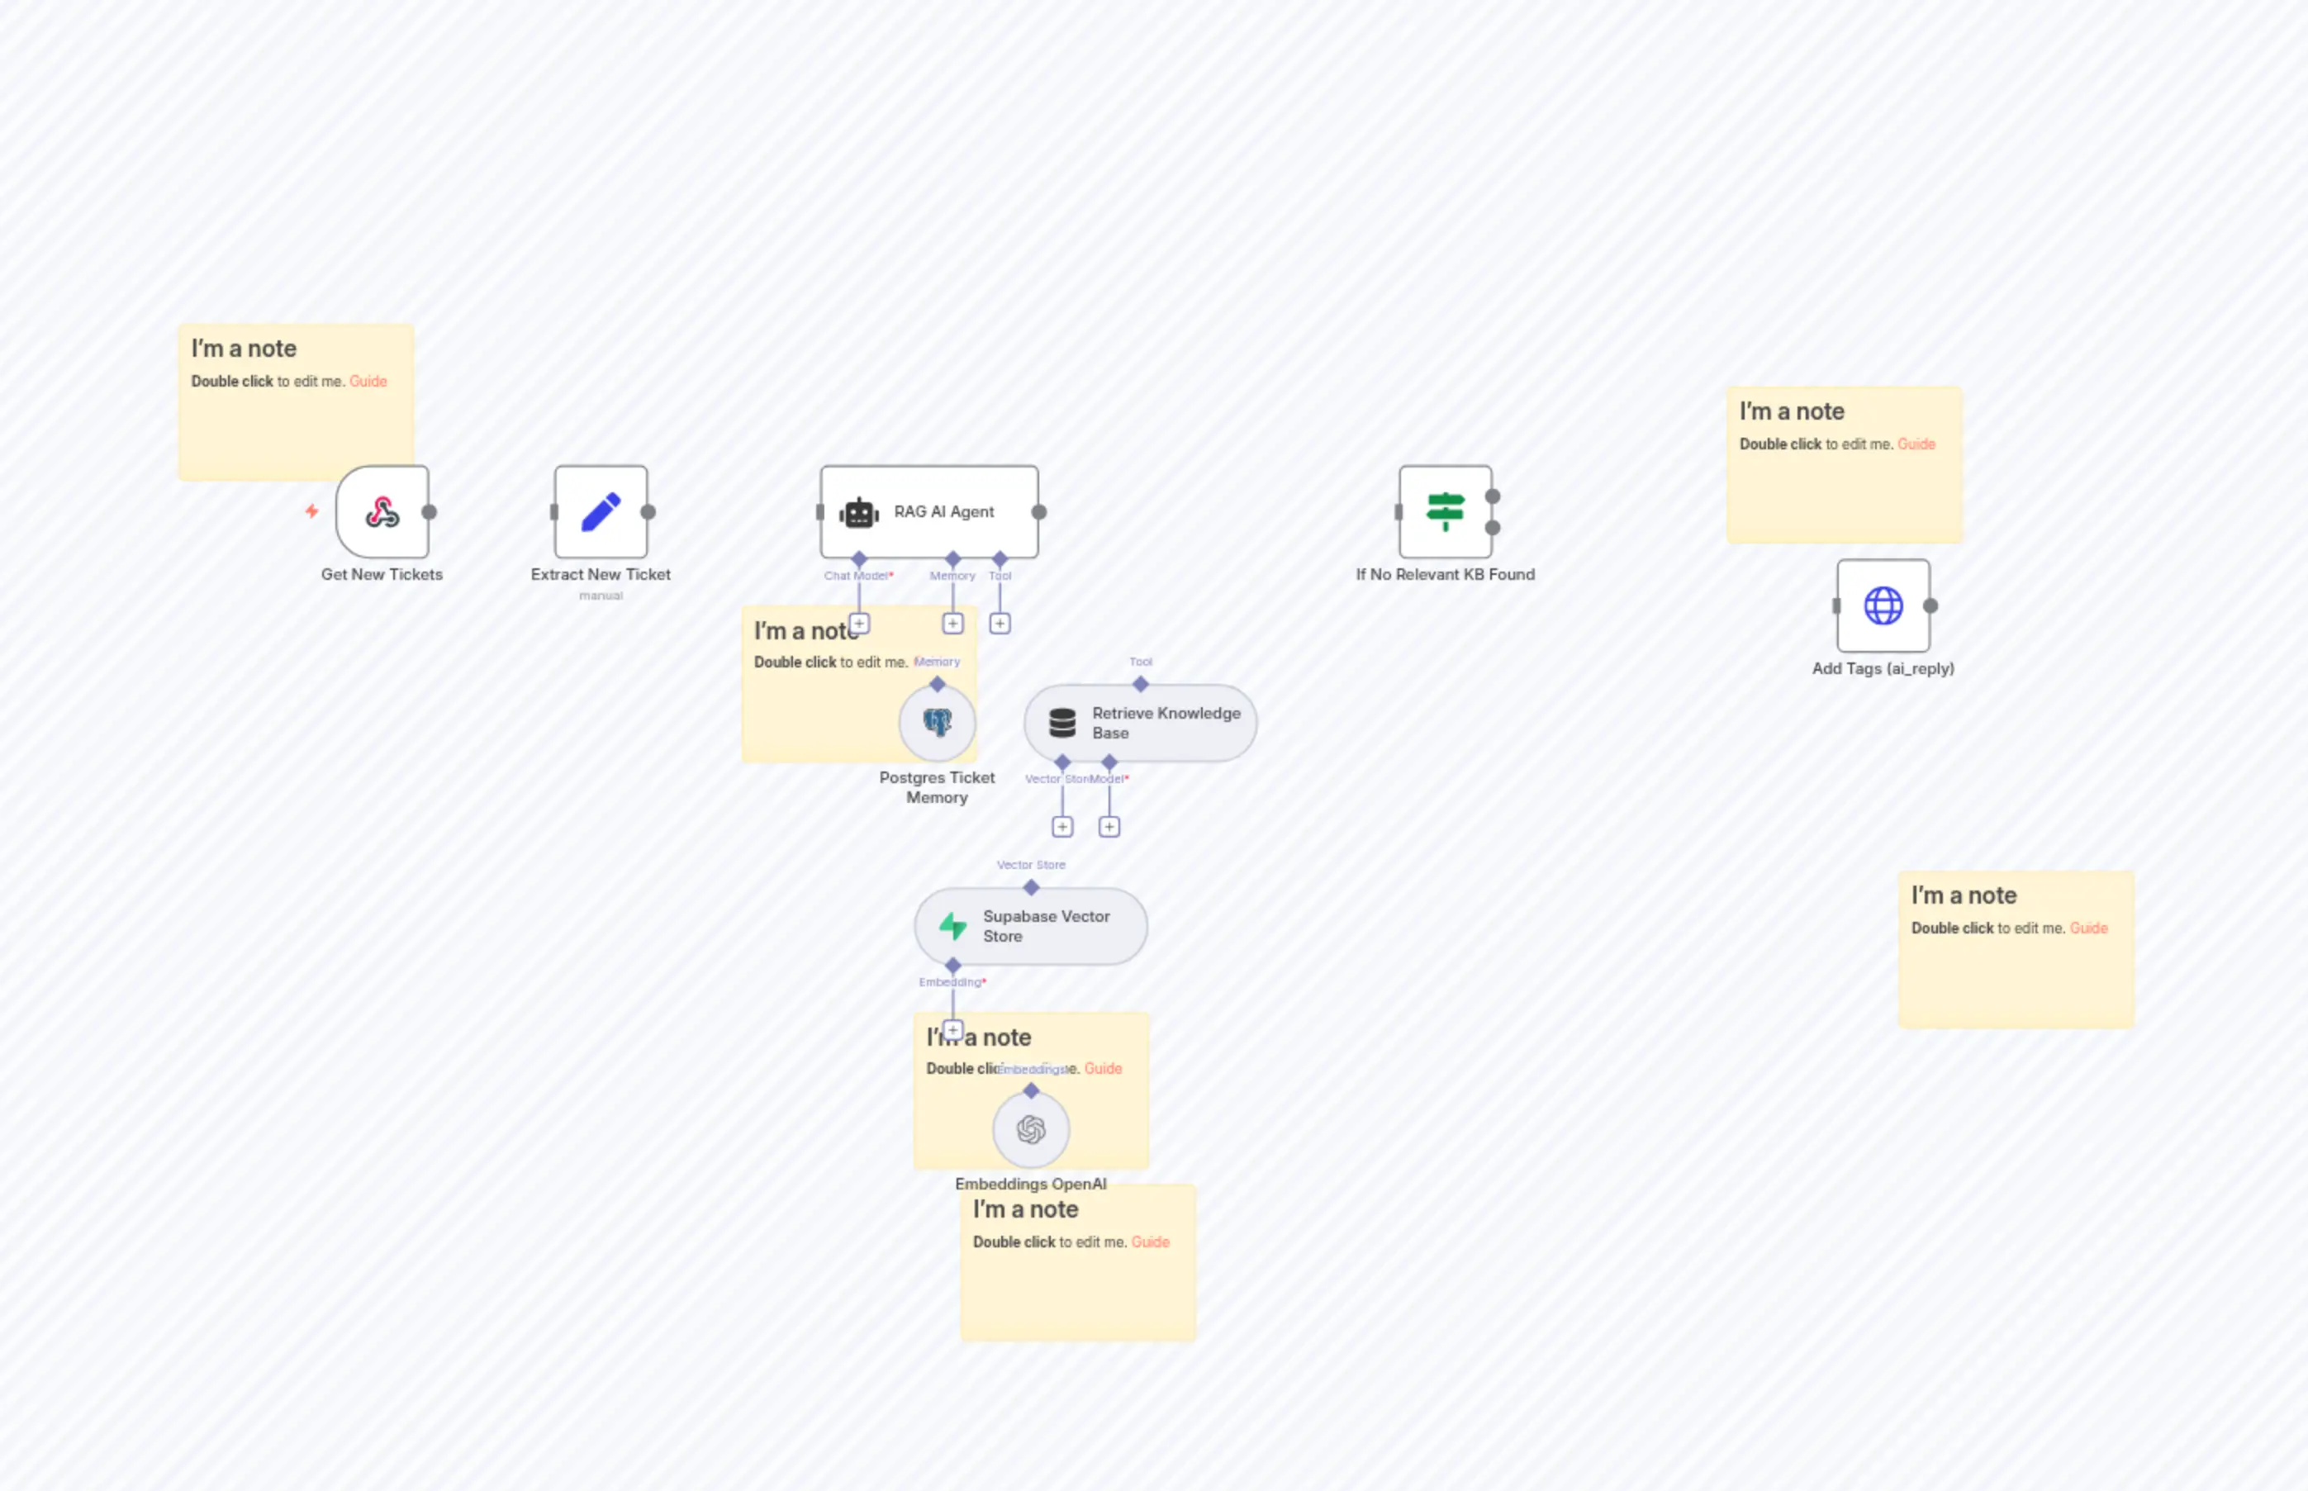Screen dimensions: 2308x1491
Task: Select the Extract New Ticket pencil icon
Action: click(x=601, y=511)
